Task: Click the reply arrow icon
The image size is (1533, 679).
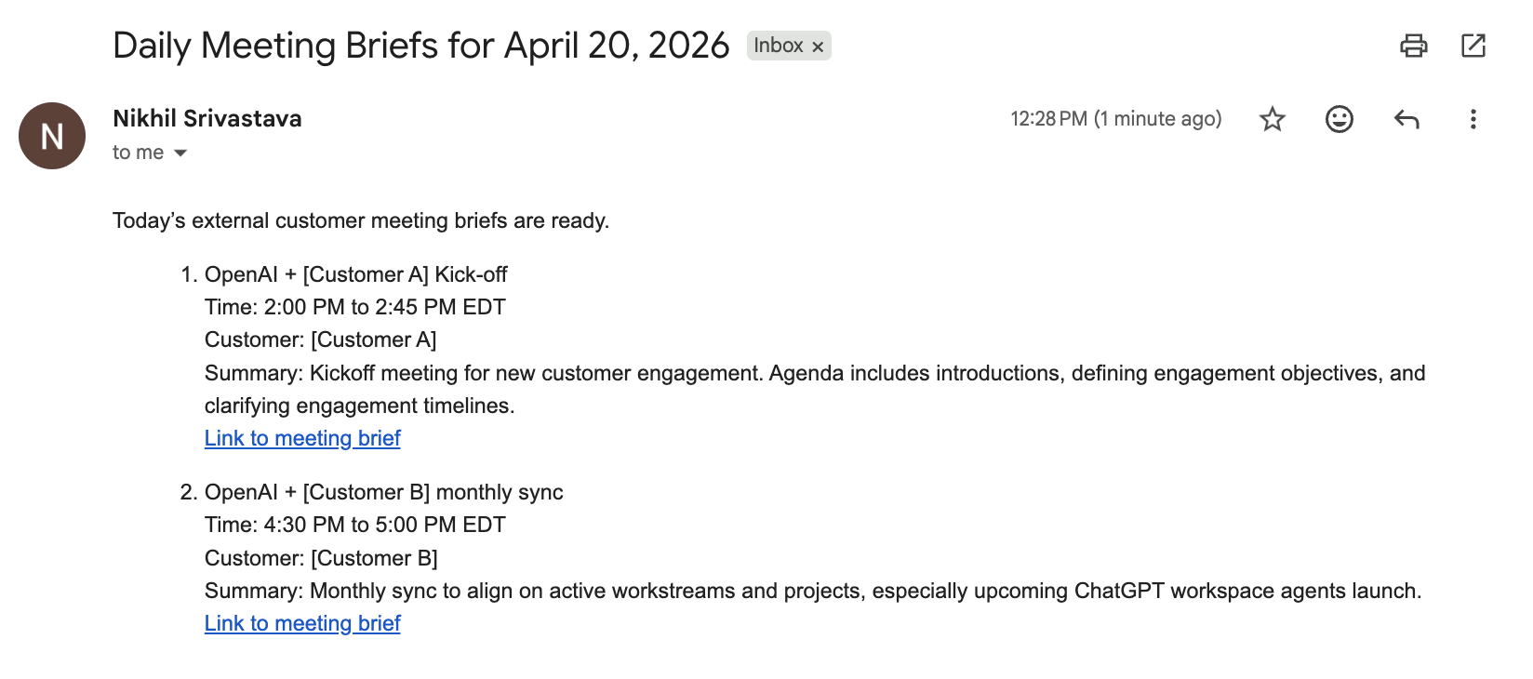Action: [1406, 119]
